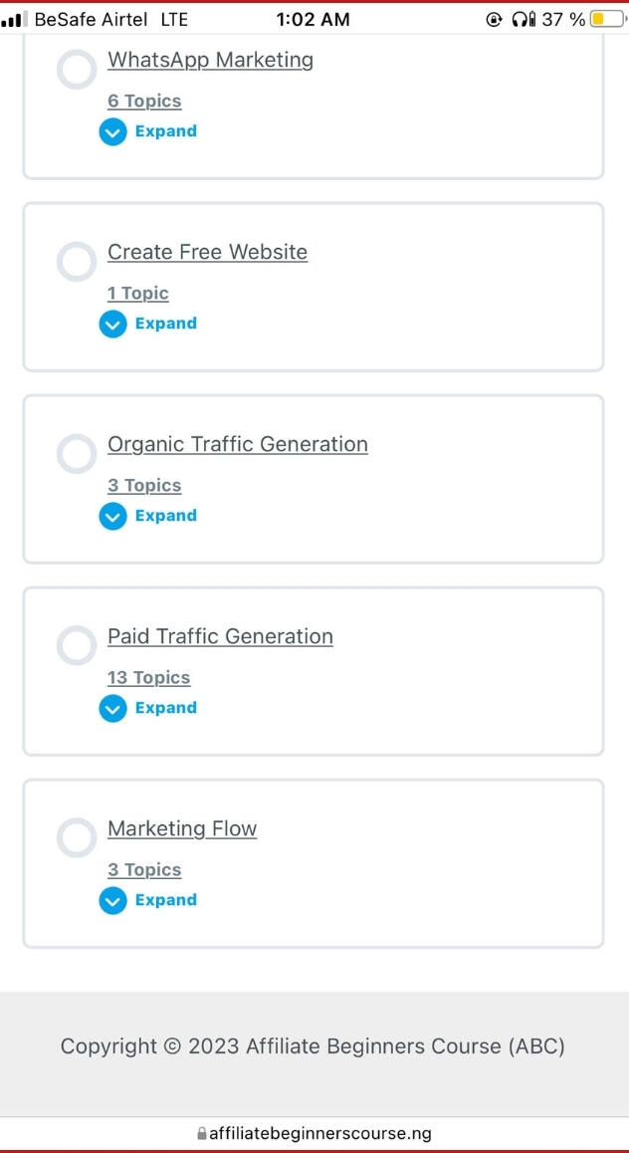The width and height of the screenshot is (629, 1153).
Task: Open the WhatsApp Marketing lesson link
Action: pyautogui.click(x=210, y=60)
